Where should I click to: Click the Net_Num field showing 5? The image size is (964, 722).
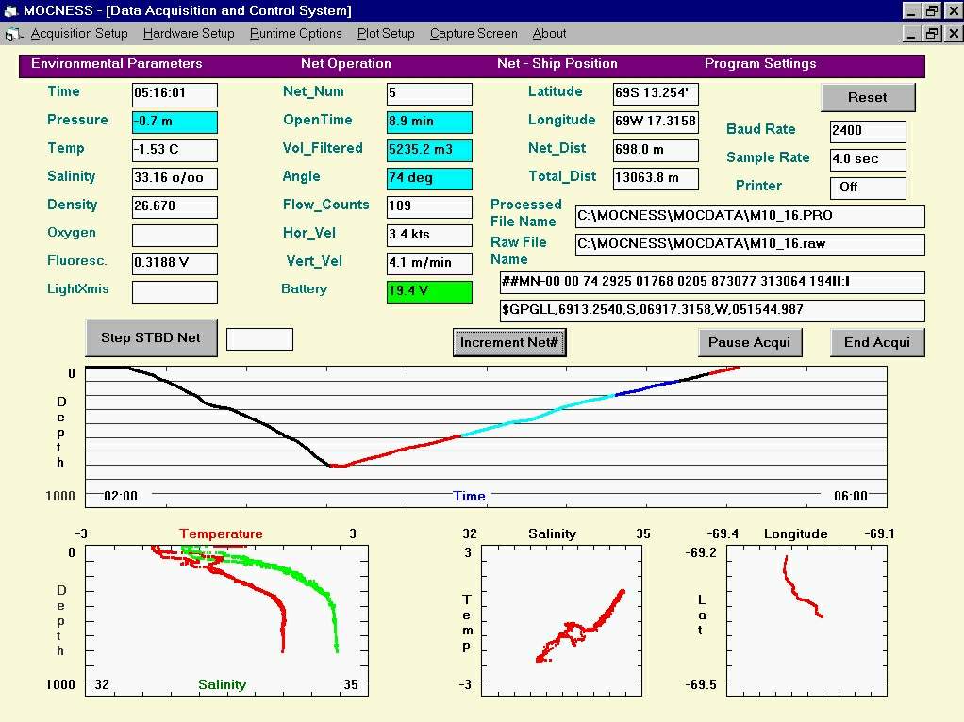point(430,94)
